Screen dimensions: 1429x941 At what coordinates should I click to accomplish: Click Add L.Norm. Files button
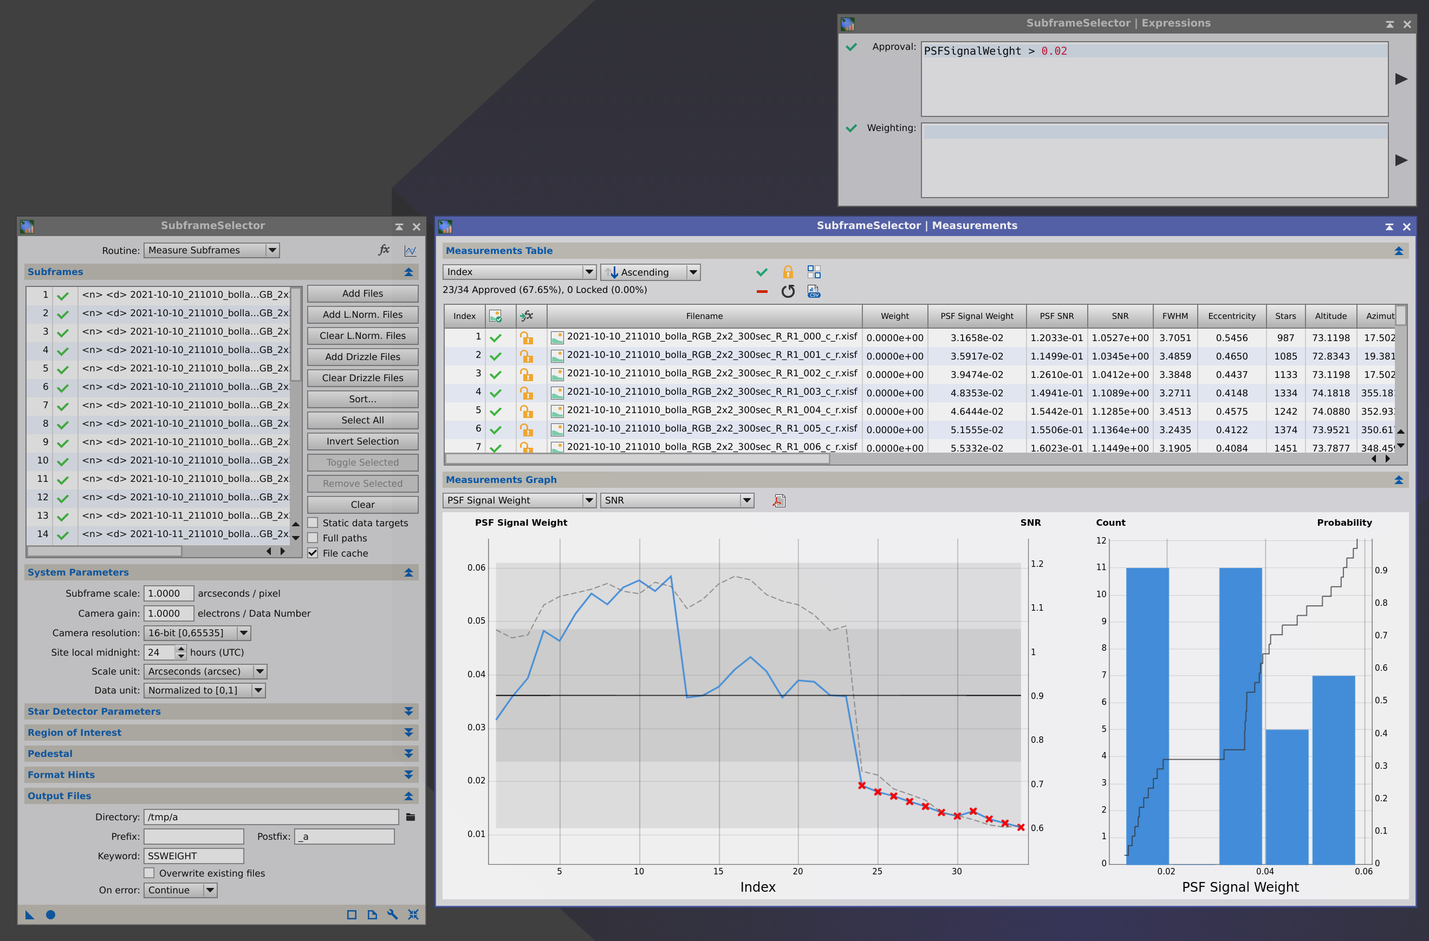[x=362, y=315]
